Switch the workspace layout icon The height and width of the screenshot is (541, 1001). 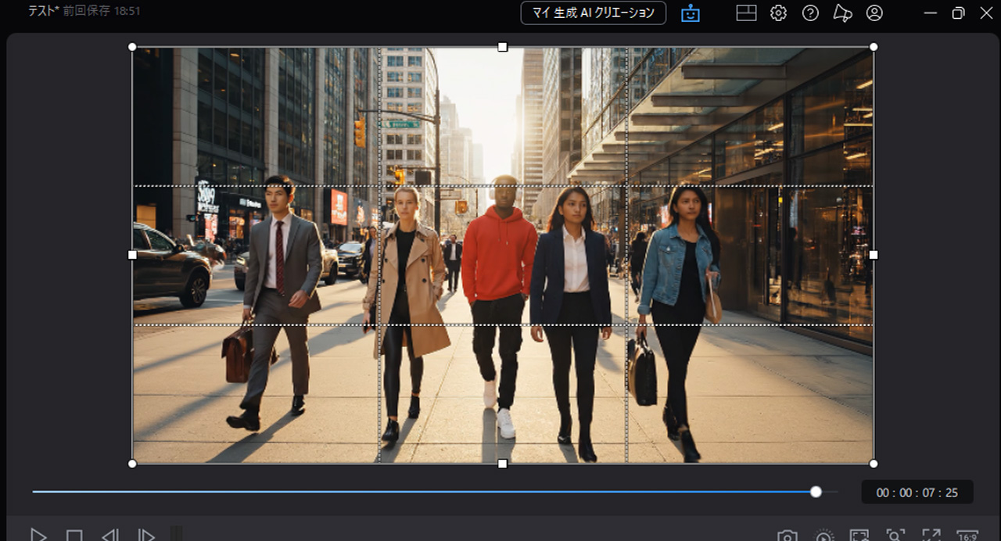coord(746,13)
